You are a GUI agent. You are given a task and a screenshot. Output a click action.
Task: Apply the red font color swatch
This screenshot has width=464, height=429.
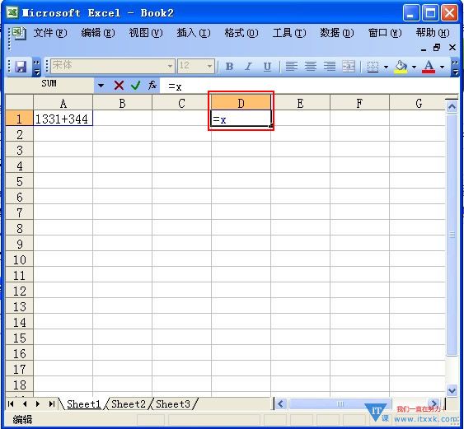click(429, 67)
